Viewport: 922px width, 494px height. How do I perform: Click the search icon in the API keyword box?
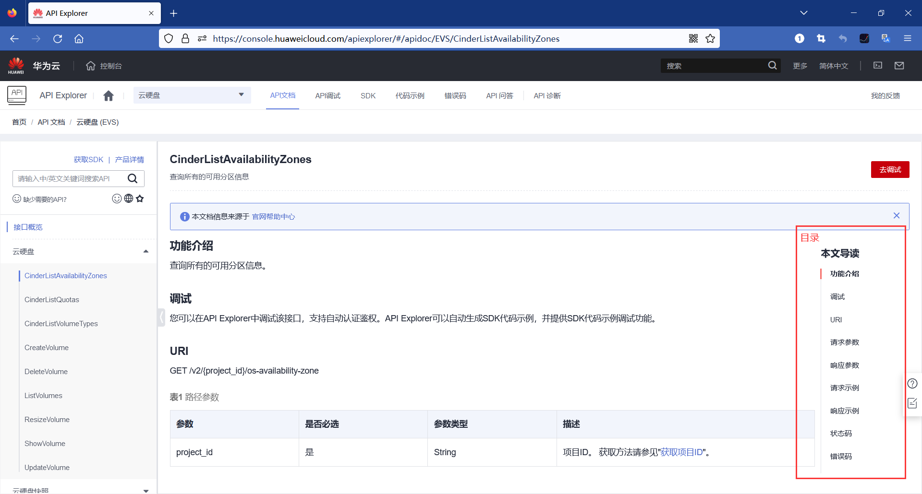click(x=133, y=179)
